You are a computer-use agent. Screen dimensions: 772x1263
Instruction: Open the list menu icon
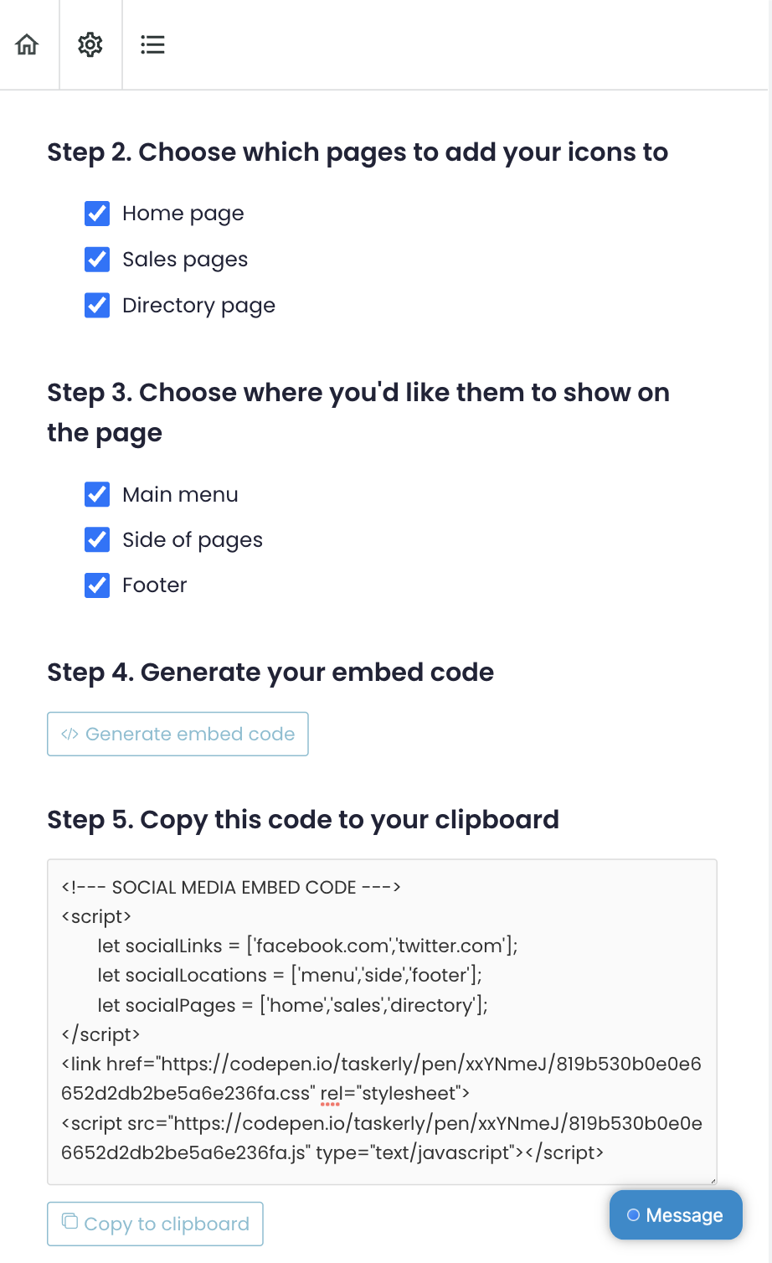(152, 44)
